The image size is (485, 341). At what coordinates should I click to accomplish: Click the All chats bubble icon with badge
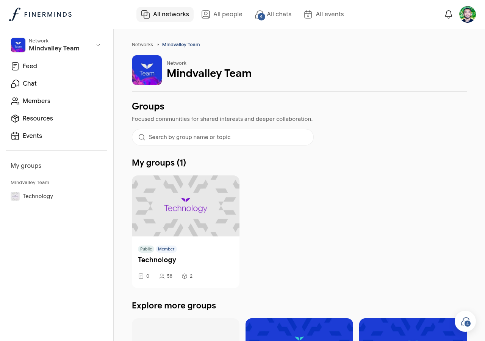click(x=260, y=15)
